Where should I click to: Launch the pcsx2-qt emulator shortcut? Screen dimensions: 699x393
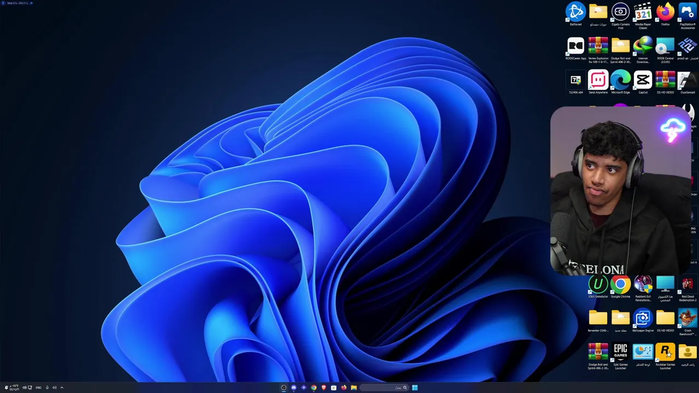tap(688, 48)
